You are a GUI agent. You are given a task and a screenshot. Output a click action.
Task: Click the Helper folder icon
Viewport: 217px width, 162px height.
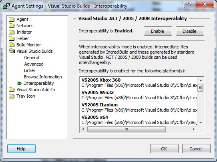12,38
